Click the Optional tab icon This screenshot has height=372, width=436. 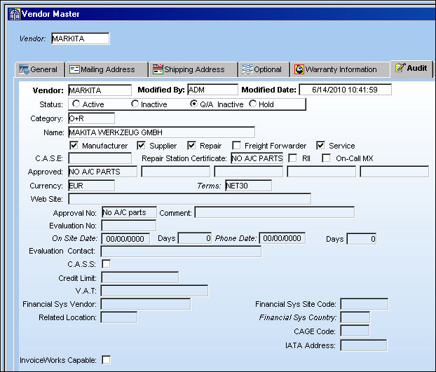[x=247, y=69]
